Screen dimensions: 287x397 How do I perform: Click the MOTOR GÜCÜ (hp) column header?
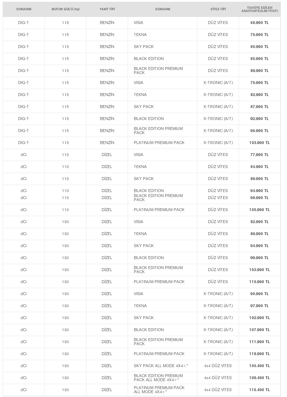(65, 9)
